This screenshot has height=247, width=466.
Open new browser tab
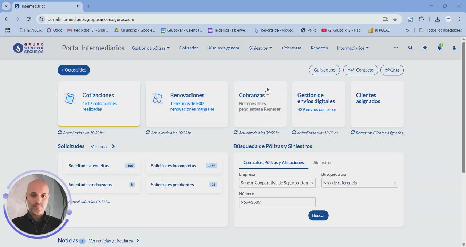[88, 6]
